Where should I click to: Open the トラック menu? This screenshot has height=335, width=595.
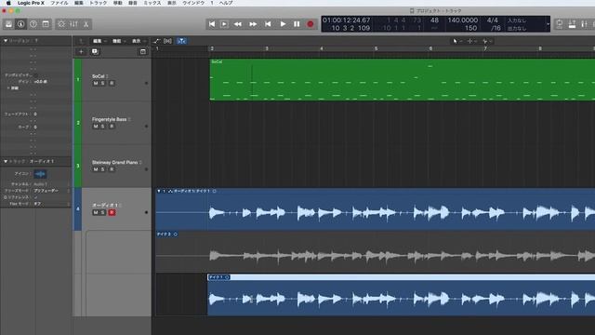[x=98, y=3]
